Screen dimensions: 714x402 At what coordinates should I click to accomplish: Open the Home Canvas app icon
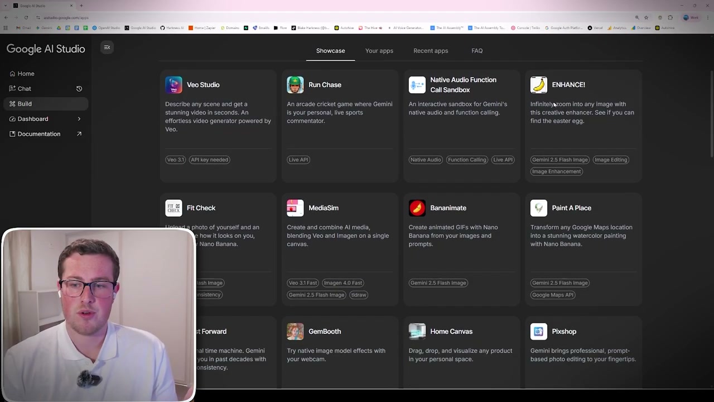click(417, 331)
